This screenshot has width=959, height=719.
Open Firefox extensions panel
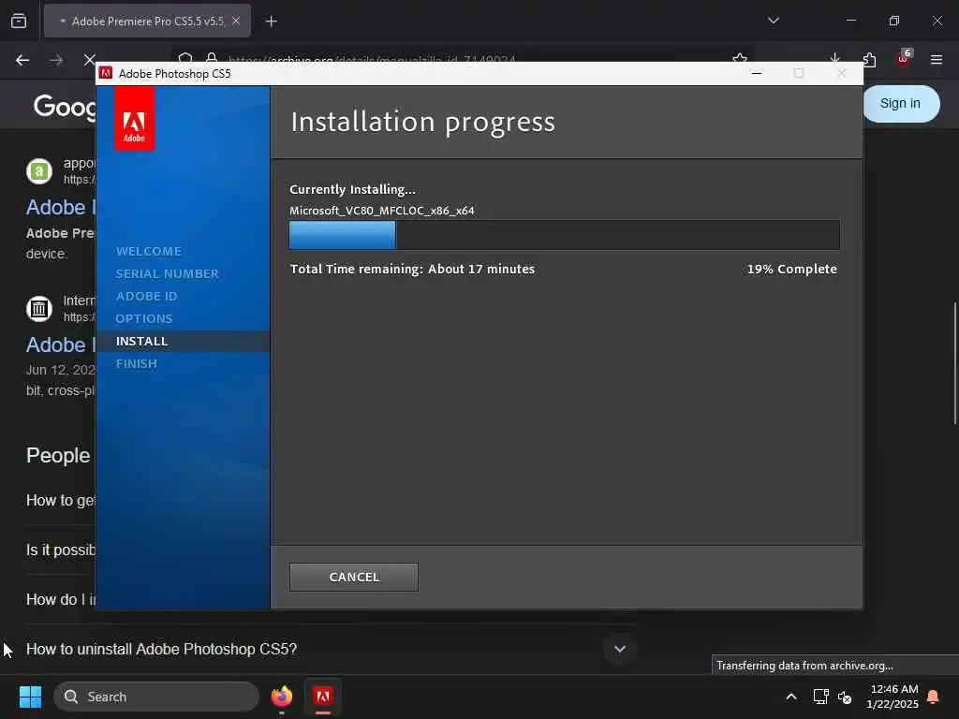tap(869, 59)
